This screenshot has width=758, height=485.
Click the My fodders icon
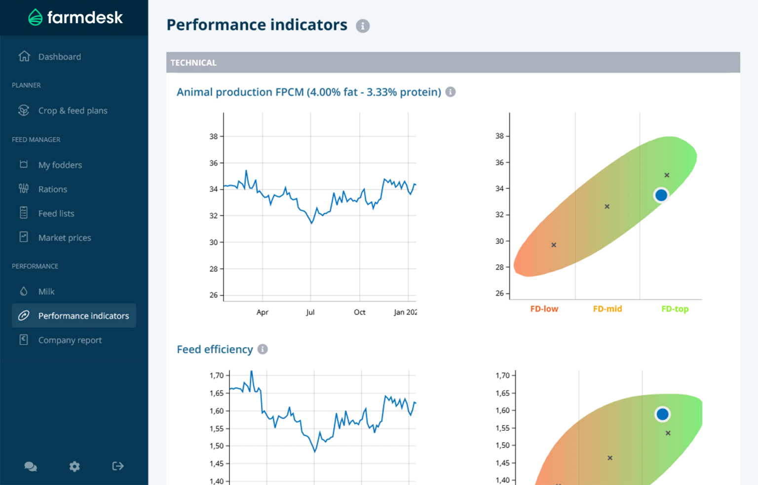24,165
